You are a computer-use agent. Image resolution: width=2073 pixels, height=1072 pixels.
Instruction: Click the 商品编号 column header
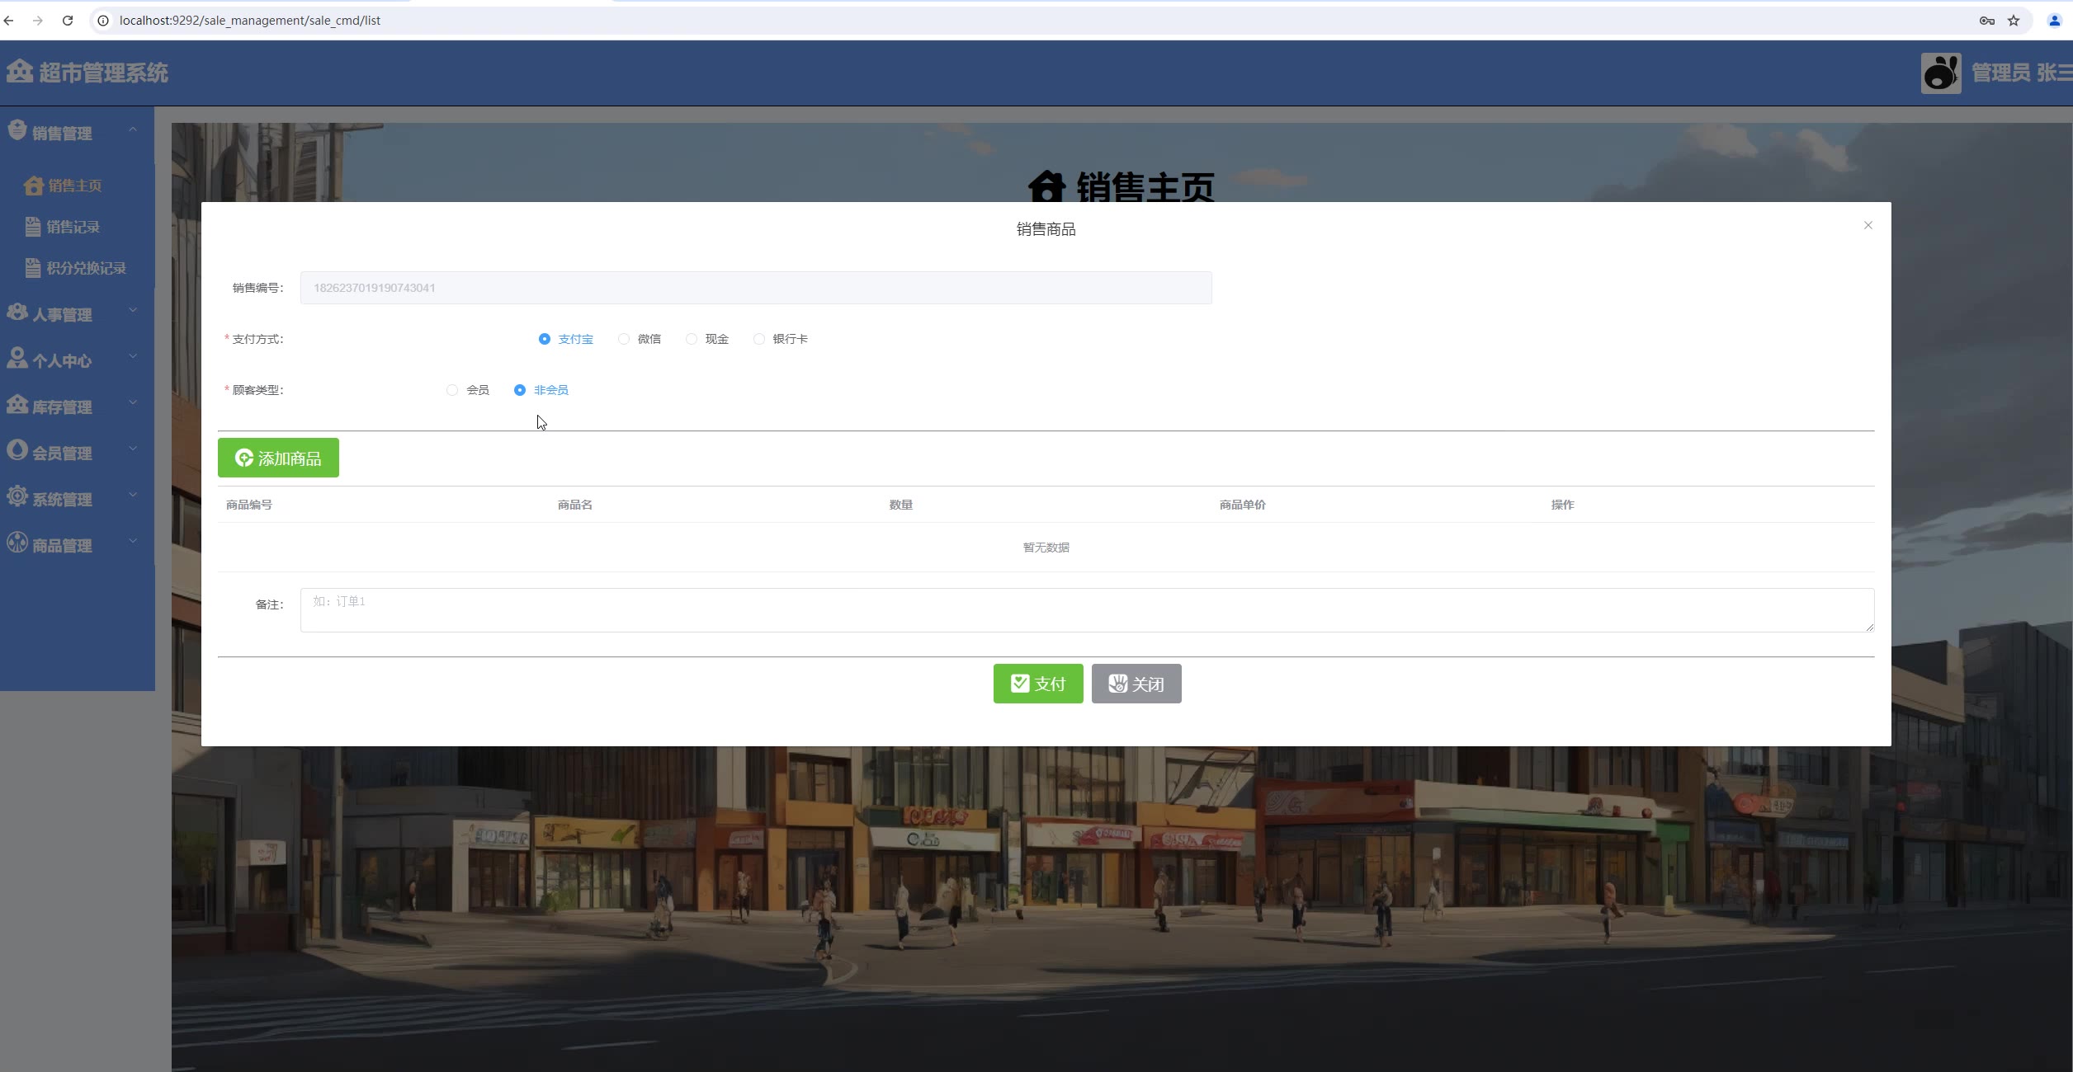pos(249,505)
